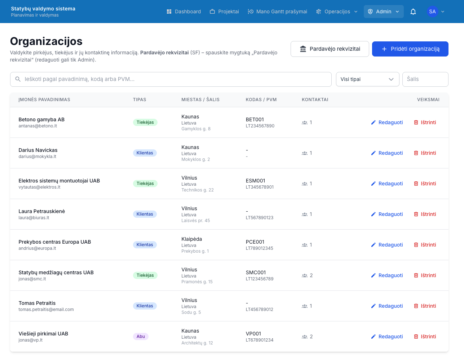Viewport: 464px width, 361px height.
Task: Delete Elektros sistemų montuotojai UAB
Action: pos(425,184)
